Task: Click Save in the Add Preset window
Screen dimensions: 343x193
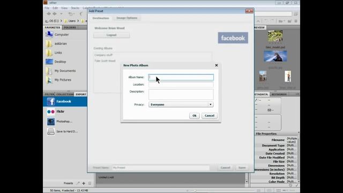Action: coord(242,168)
